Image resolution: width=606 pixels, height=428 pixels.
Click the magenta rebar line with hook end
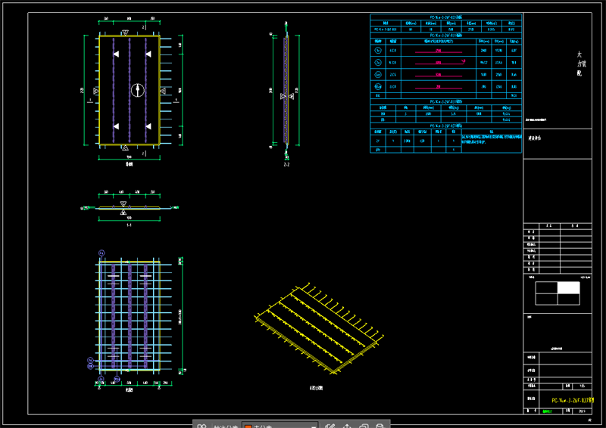coord(440,63)
